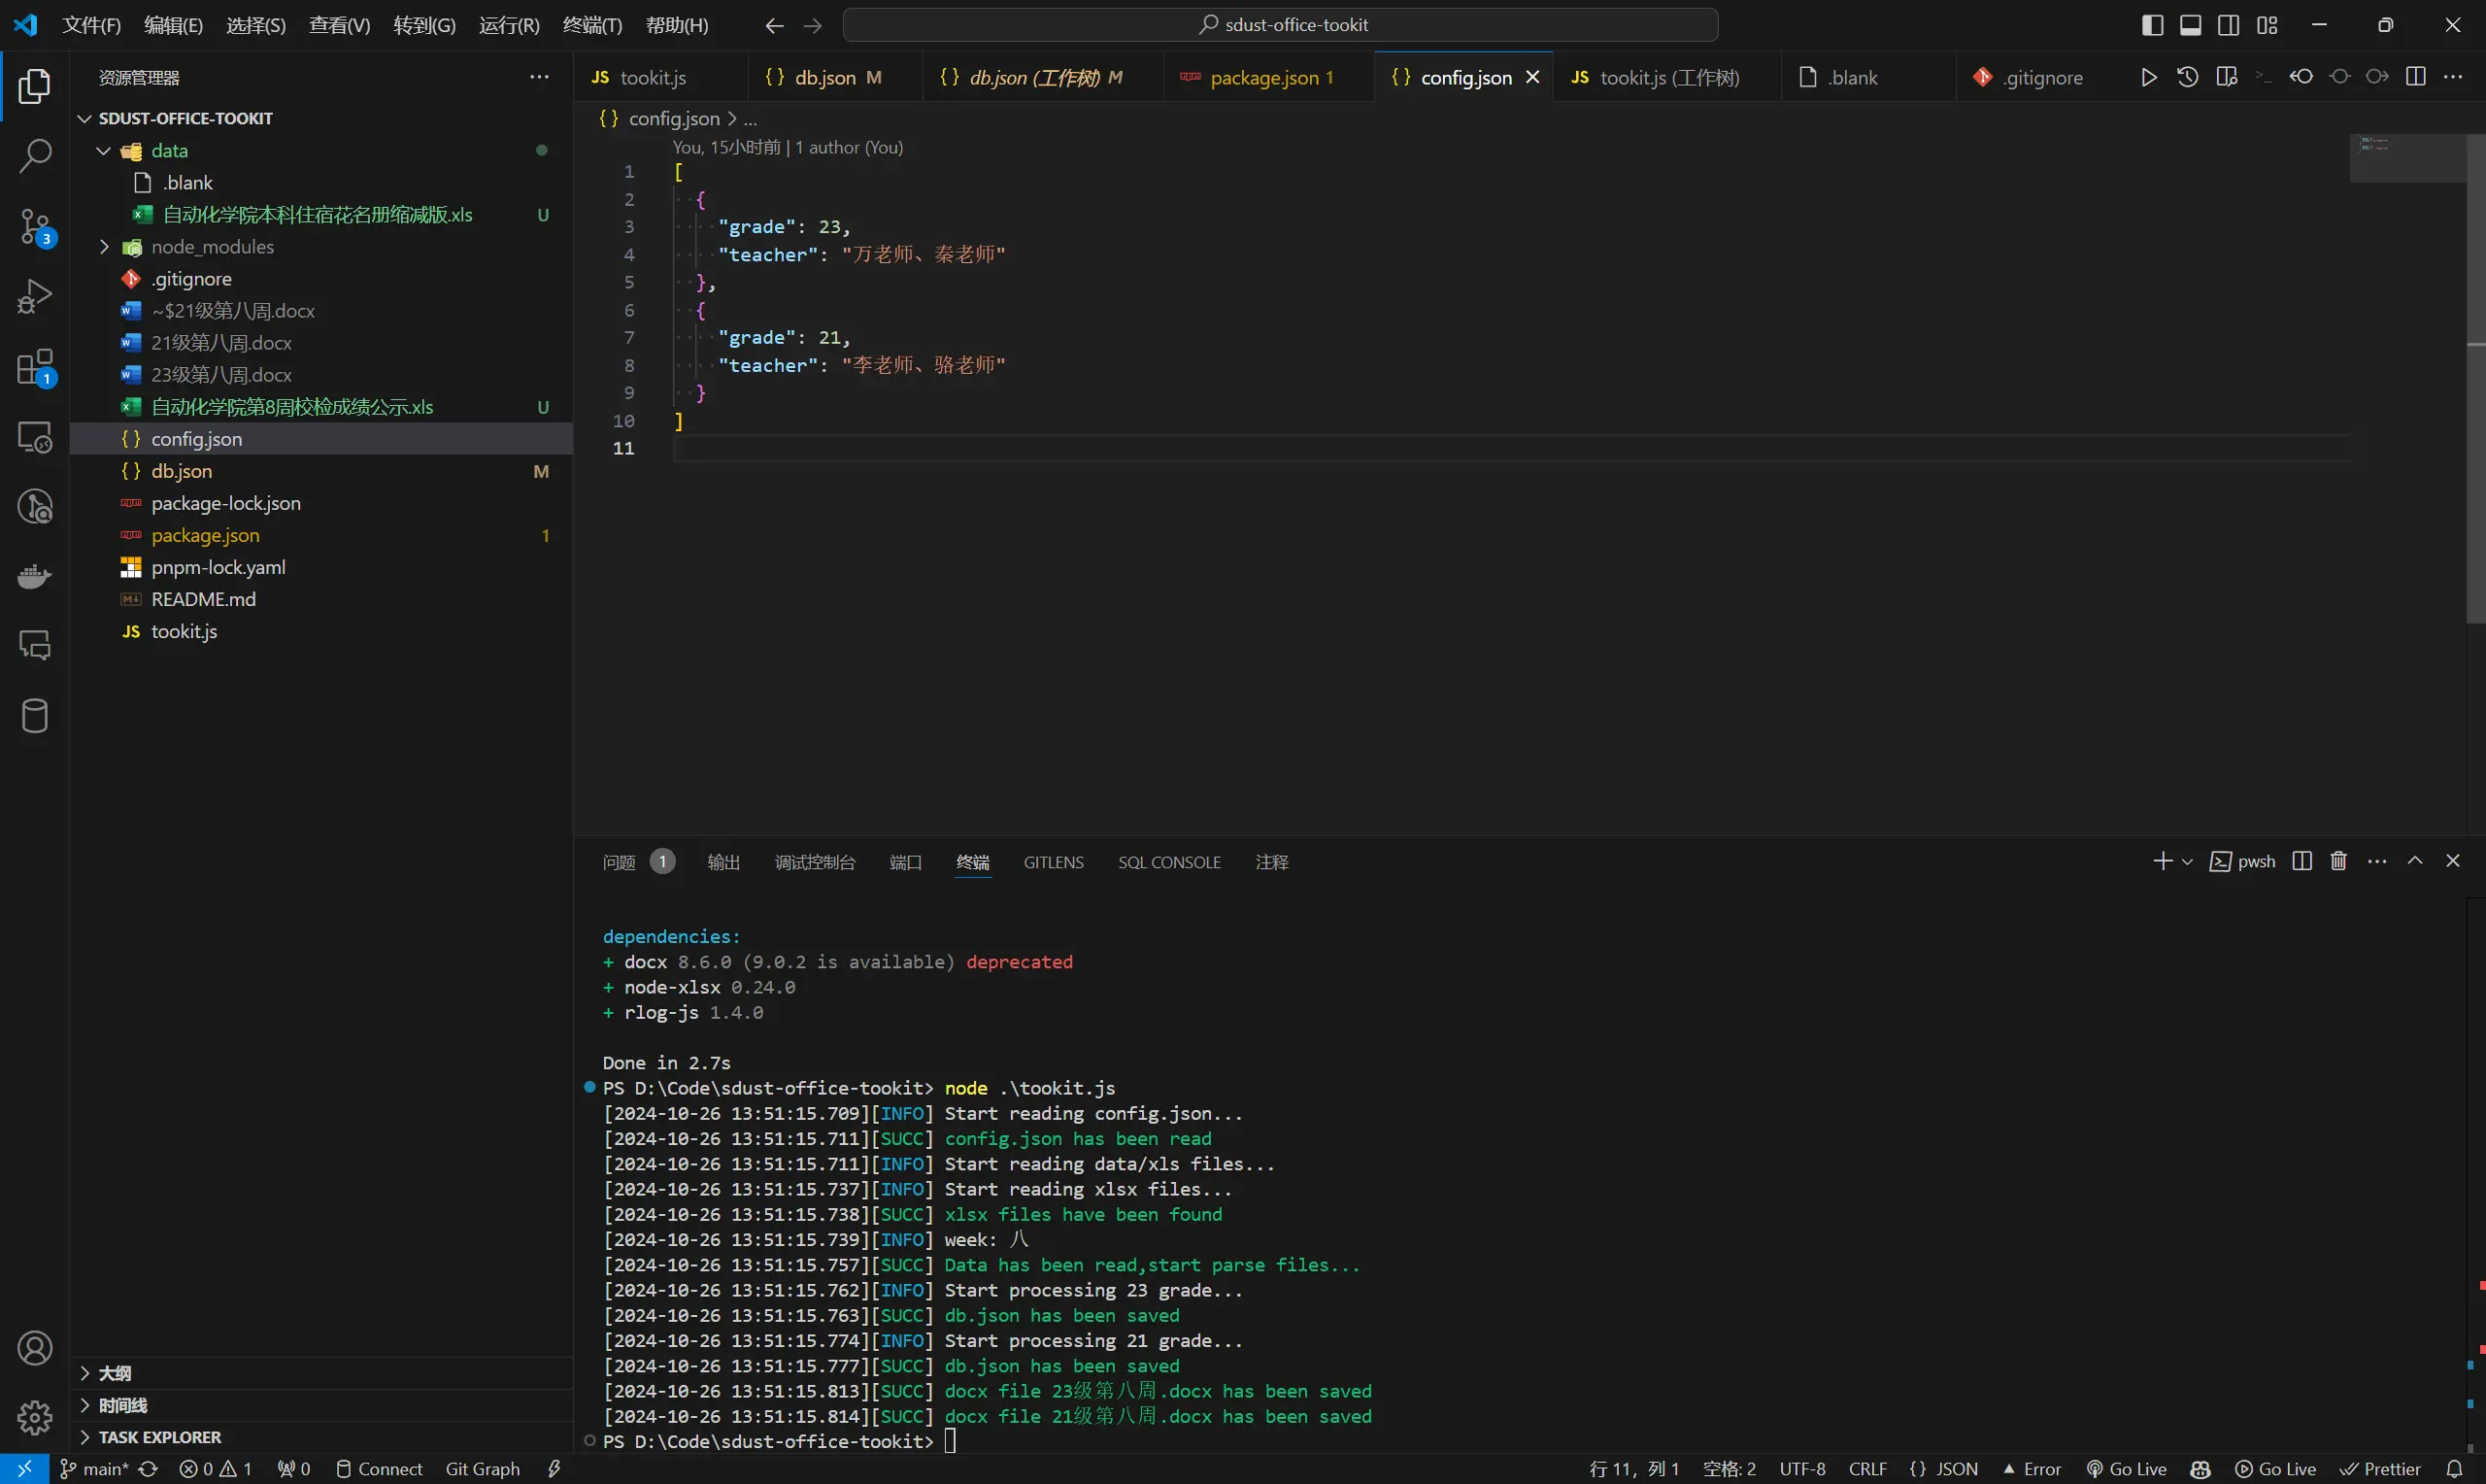2486x1484 pixels.
Task: Open notifications bell in status bar
Action: pos(2454,1469)
